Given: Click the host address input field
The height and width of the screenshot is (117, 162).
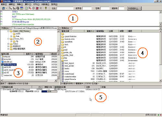Looking at the screenshot, I should [x=65, y=8].
